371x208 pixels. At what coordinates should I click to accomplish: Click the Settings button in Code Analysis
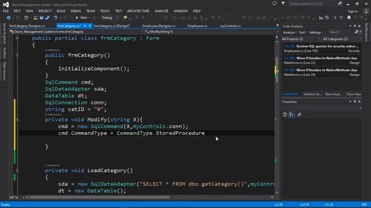click(316, 32)
